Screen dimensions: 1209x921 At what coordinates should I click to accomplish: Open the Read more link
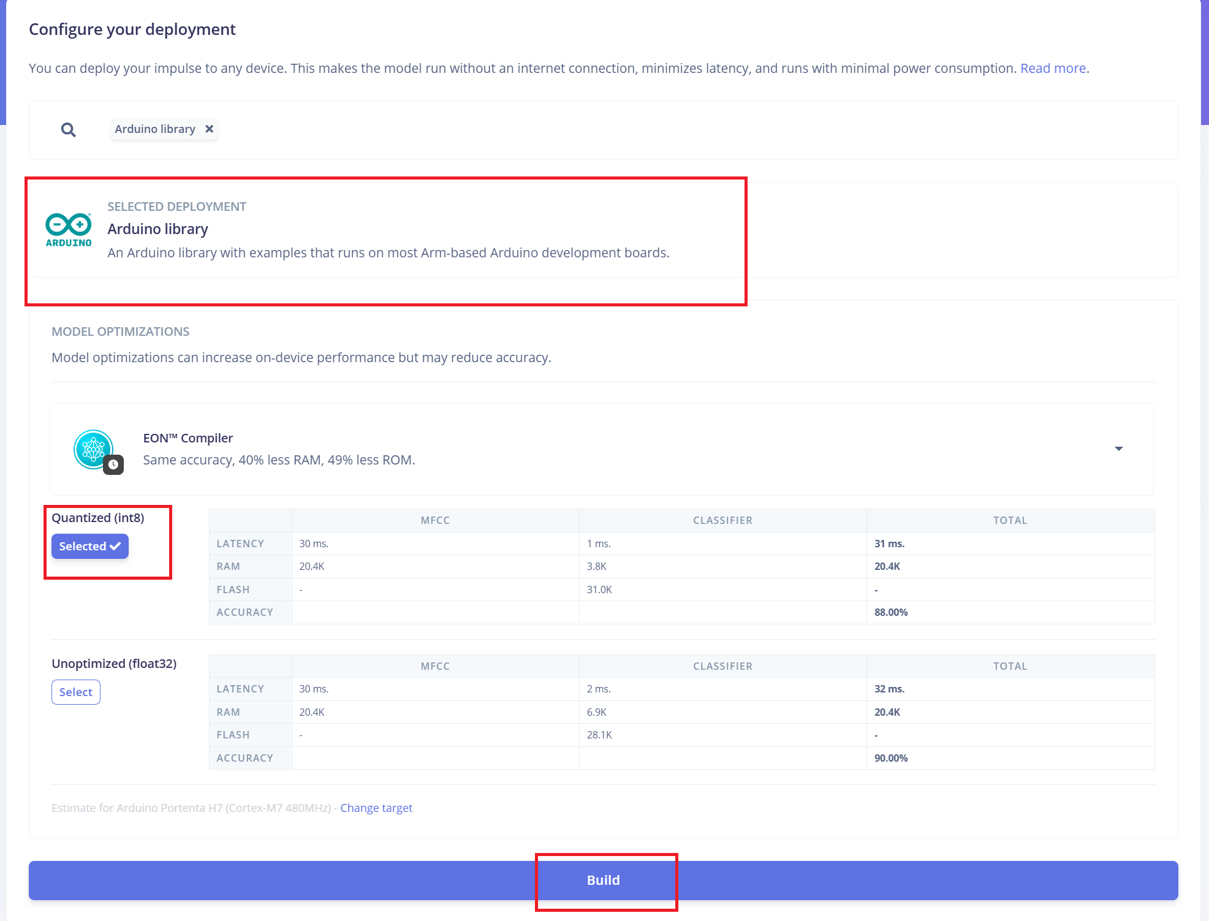[1053, 68]
